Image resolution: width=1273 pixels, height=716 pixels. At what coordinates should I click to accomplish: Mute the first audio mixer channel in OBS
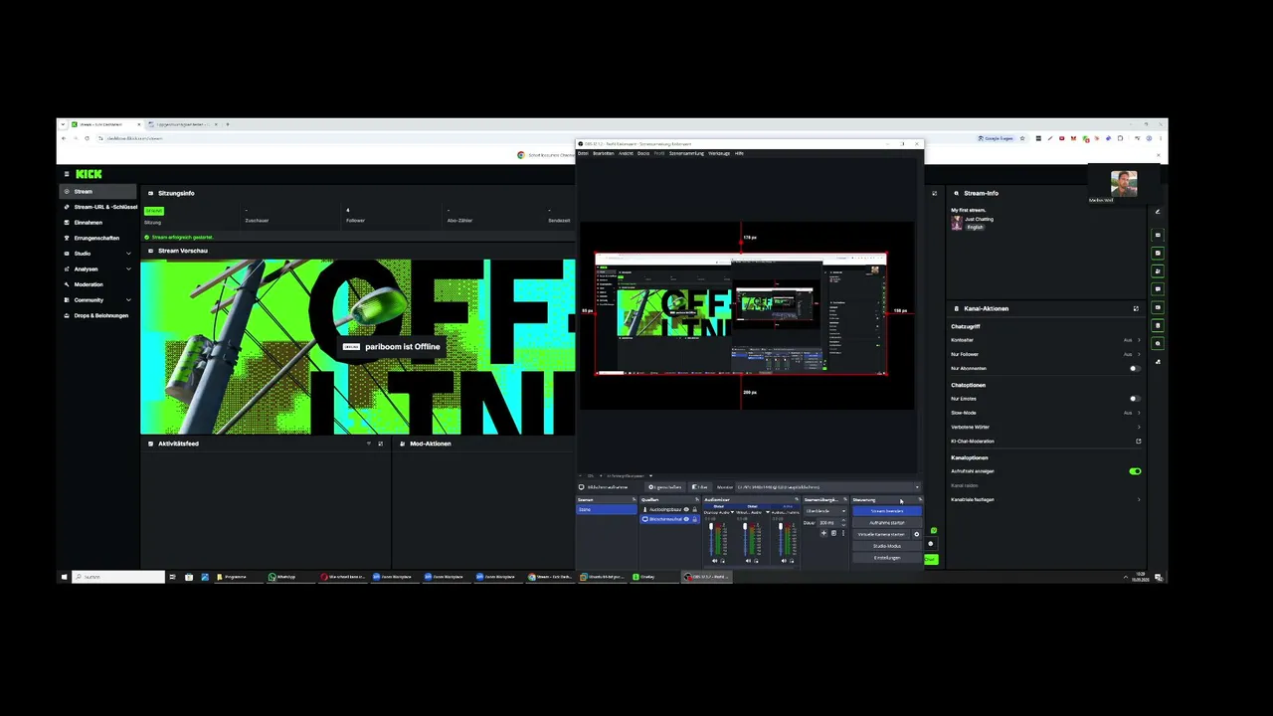tap(713, 560)
